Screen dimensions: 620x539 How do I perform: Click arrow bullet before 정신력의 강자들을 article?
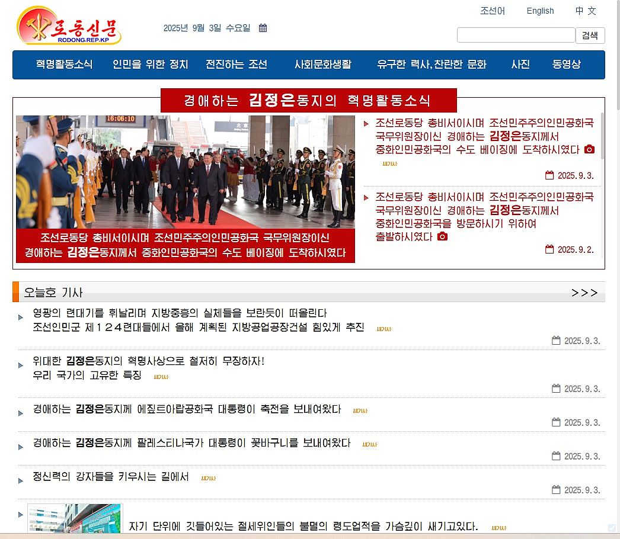(x=21, y=480)
